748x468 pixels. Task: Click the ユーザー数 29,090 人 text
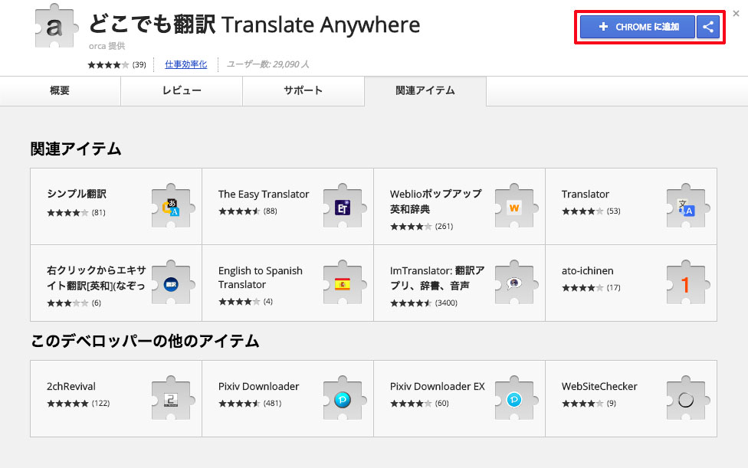pos(267,64)
